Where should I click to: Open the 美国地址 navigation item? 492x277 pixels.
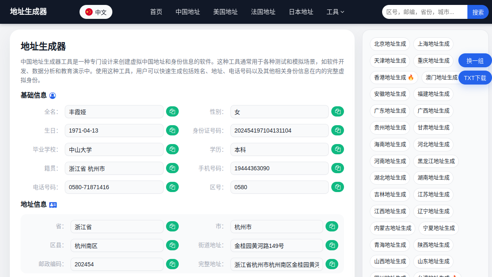click(x=225, y=12)
